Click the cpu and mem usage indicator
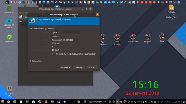 (98, 102)
